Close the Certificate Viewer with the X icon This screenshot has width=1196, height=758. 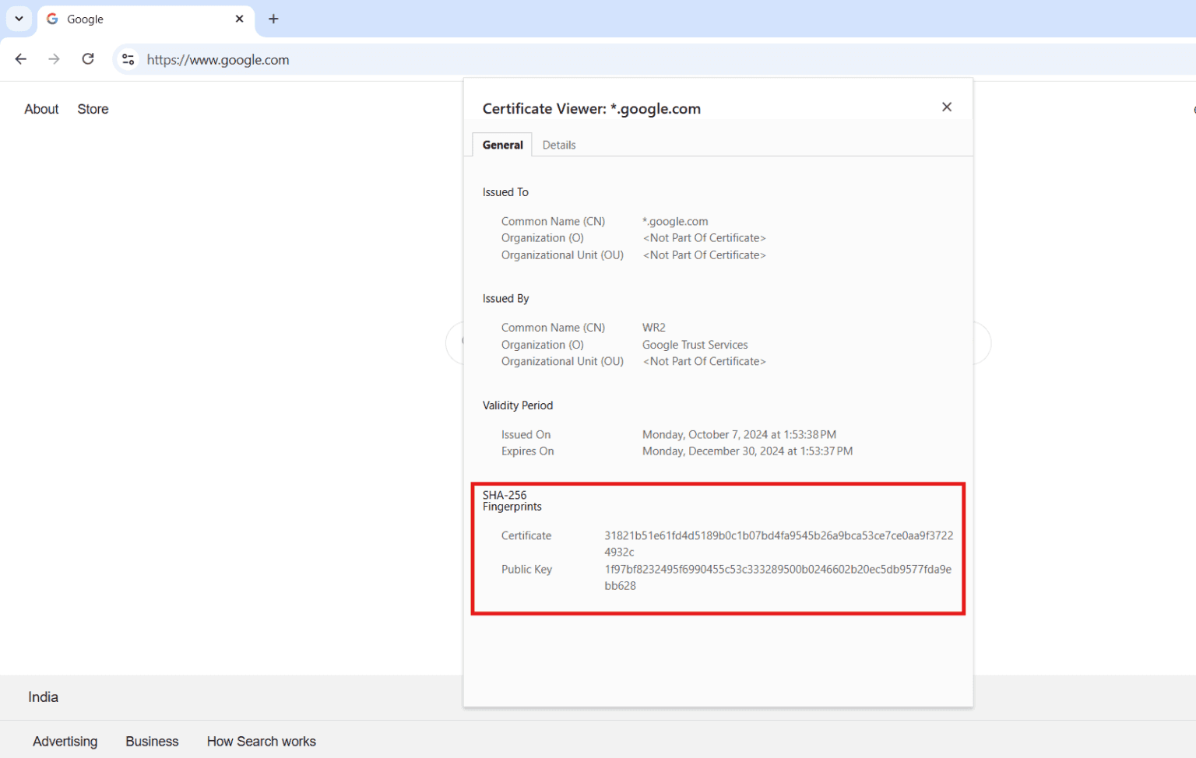pos(946,107)
